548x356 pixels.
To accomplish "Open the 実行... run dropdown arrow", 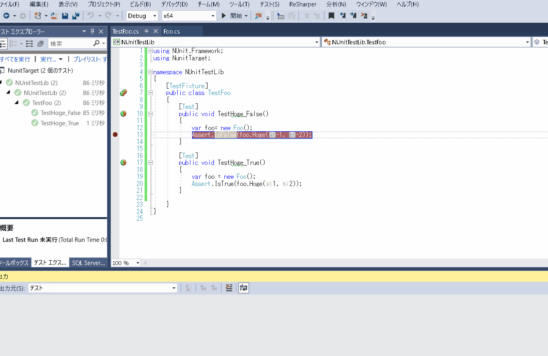I will tap(61, 59).
